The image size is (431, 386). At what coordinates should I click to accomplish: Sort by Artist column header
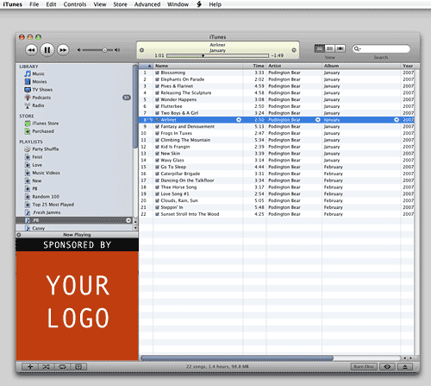click(x=294, y=66)
